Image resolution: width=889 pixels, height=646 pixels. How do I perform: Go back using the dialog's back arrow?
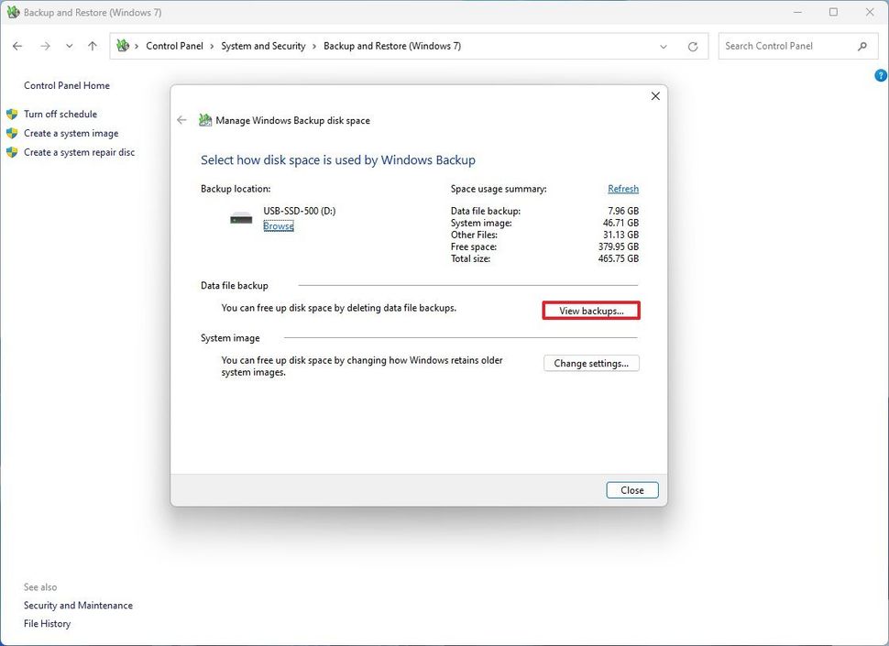[x=181, y=120]
